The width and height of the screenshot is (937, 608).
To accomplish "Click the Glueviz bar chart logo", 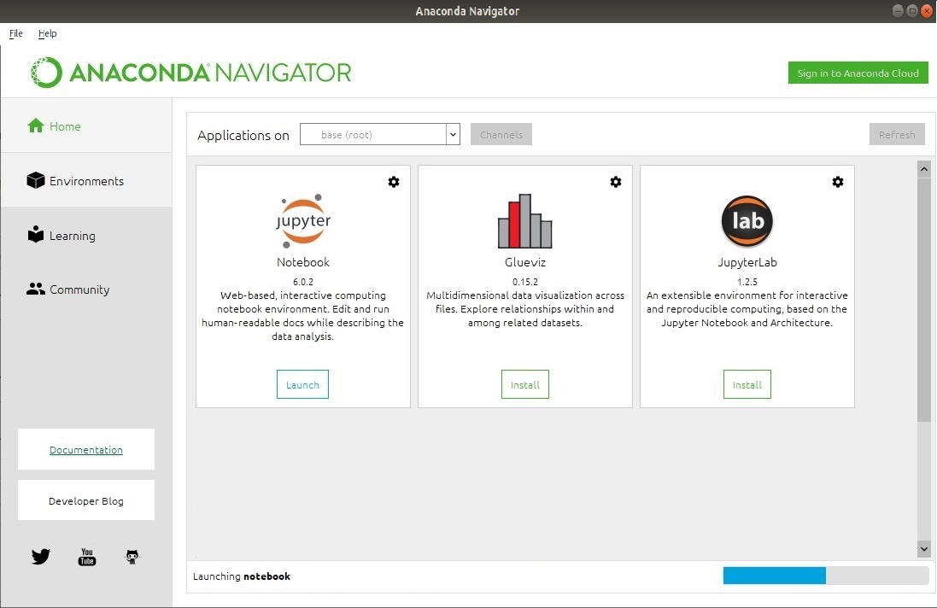I will pyautogui.click(x=525, y=221).
